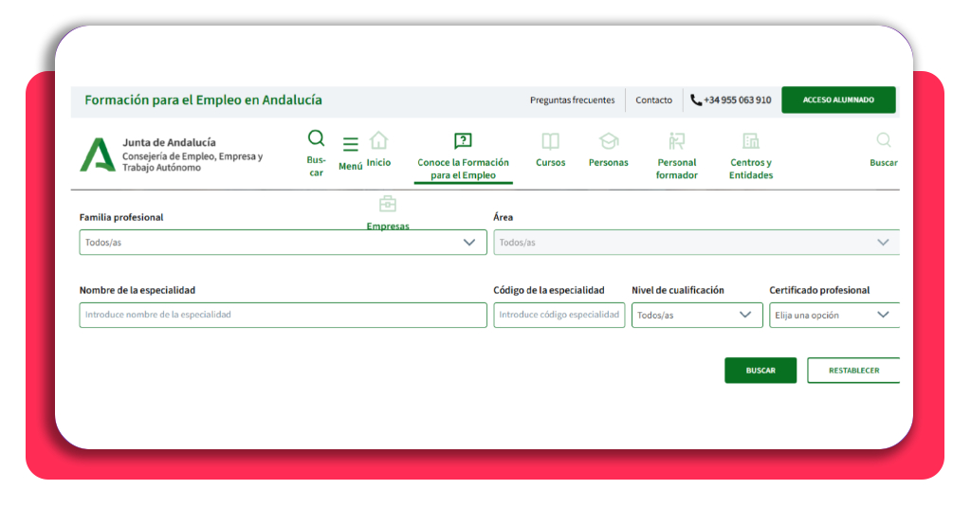The height and width of the screenshot is (508, 971).
Task: Click the Empresas briefcase icon
Action: (388, 204)
